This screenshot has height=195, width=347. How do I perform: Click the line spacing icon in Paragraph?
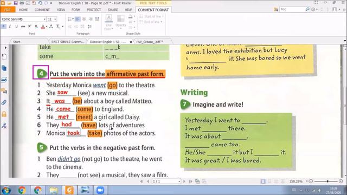click(89, 27)
